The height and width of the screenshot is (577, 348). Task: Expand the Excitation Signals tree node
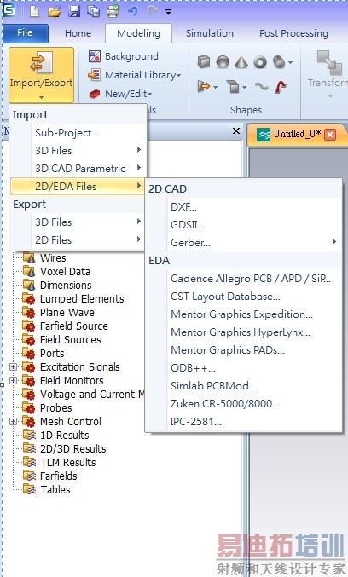click(14, 366)
